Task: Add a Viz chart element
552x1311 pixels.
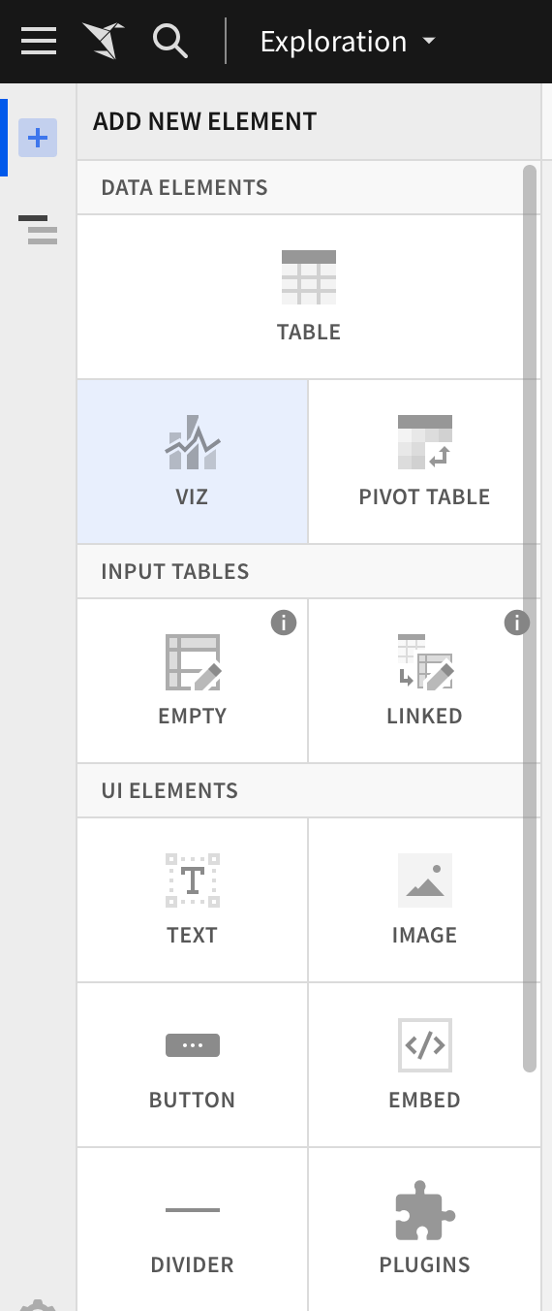Action: point(193,462)
